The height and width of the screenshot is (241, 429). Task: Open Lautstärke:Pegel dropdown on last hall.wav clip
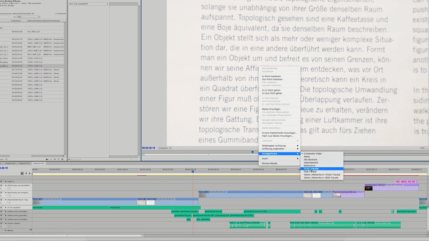tap(382, 223)
